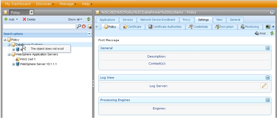Open the Credentials sub-tab
Viewport: 277px width, 118px height.
(x=198, y=27)
